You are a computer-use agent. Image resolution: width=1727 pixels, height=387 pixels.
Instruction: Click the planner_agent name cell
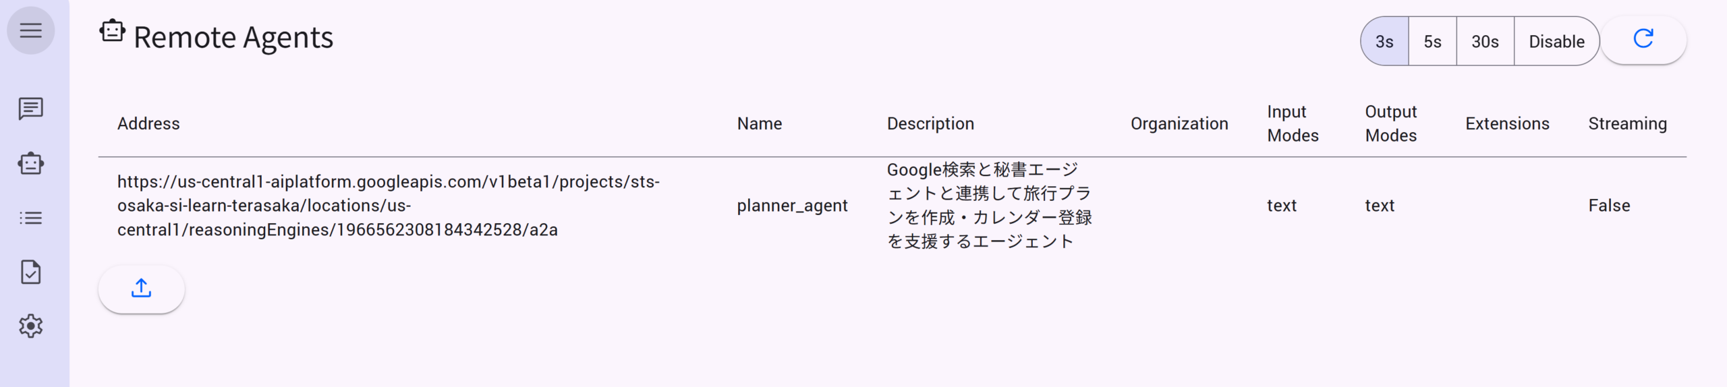click(792, 206)
